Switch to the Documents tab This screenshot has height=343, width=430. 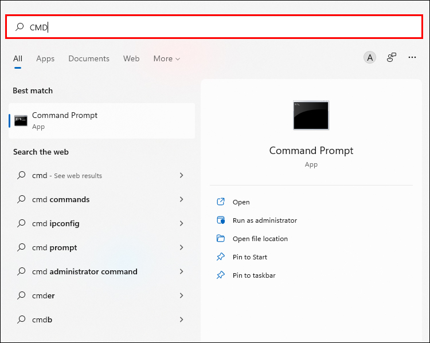pos(89,58)
